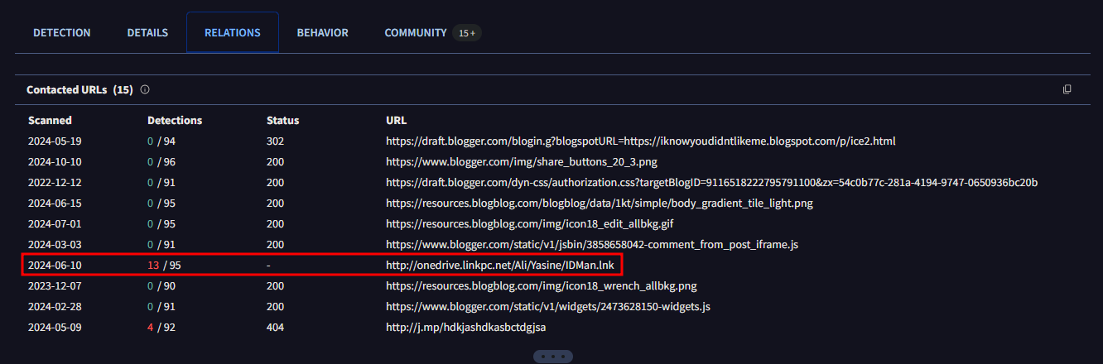The height and width of the screenshot is (364, 1103).
Task: Click the info icon beside Contacted URLs
Action: click(x=145, y=89)
